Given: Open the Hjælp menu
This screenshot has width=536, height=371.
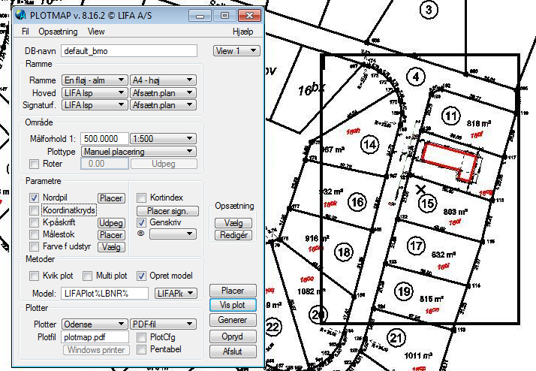Looking at the screenshot, I should pos(243,32).
